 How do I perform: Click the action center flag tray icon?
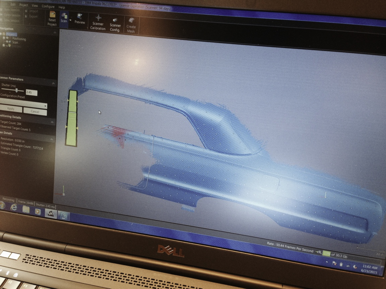pos(334,264)
